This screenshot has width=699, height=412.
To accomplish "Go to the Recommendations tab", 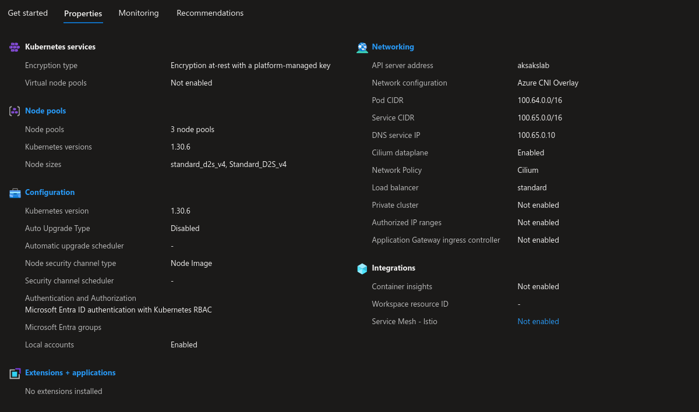I will point(210,13).
